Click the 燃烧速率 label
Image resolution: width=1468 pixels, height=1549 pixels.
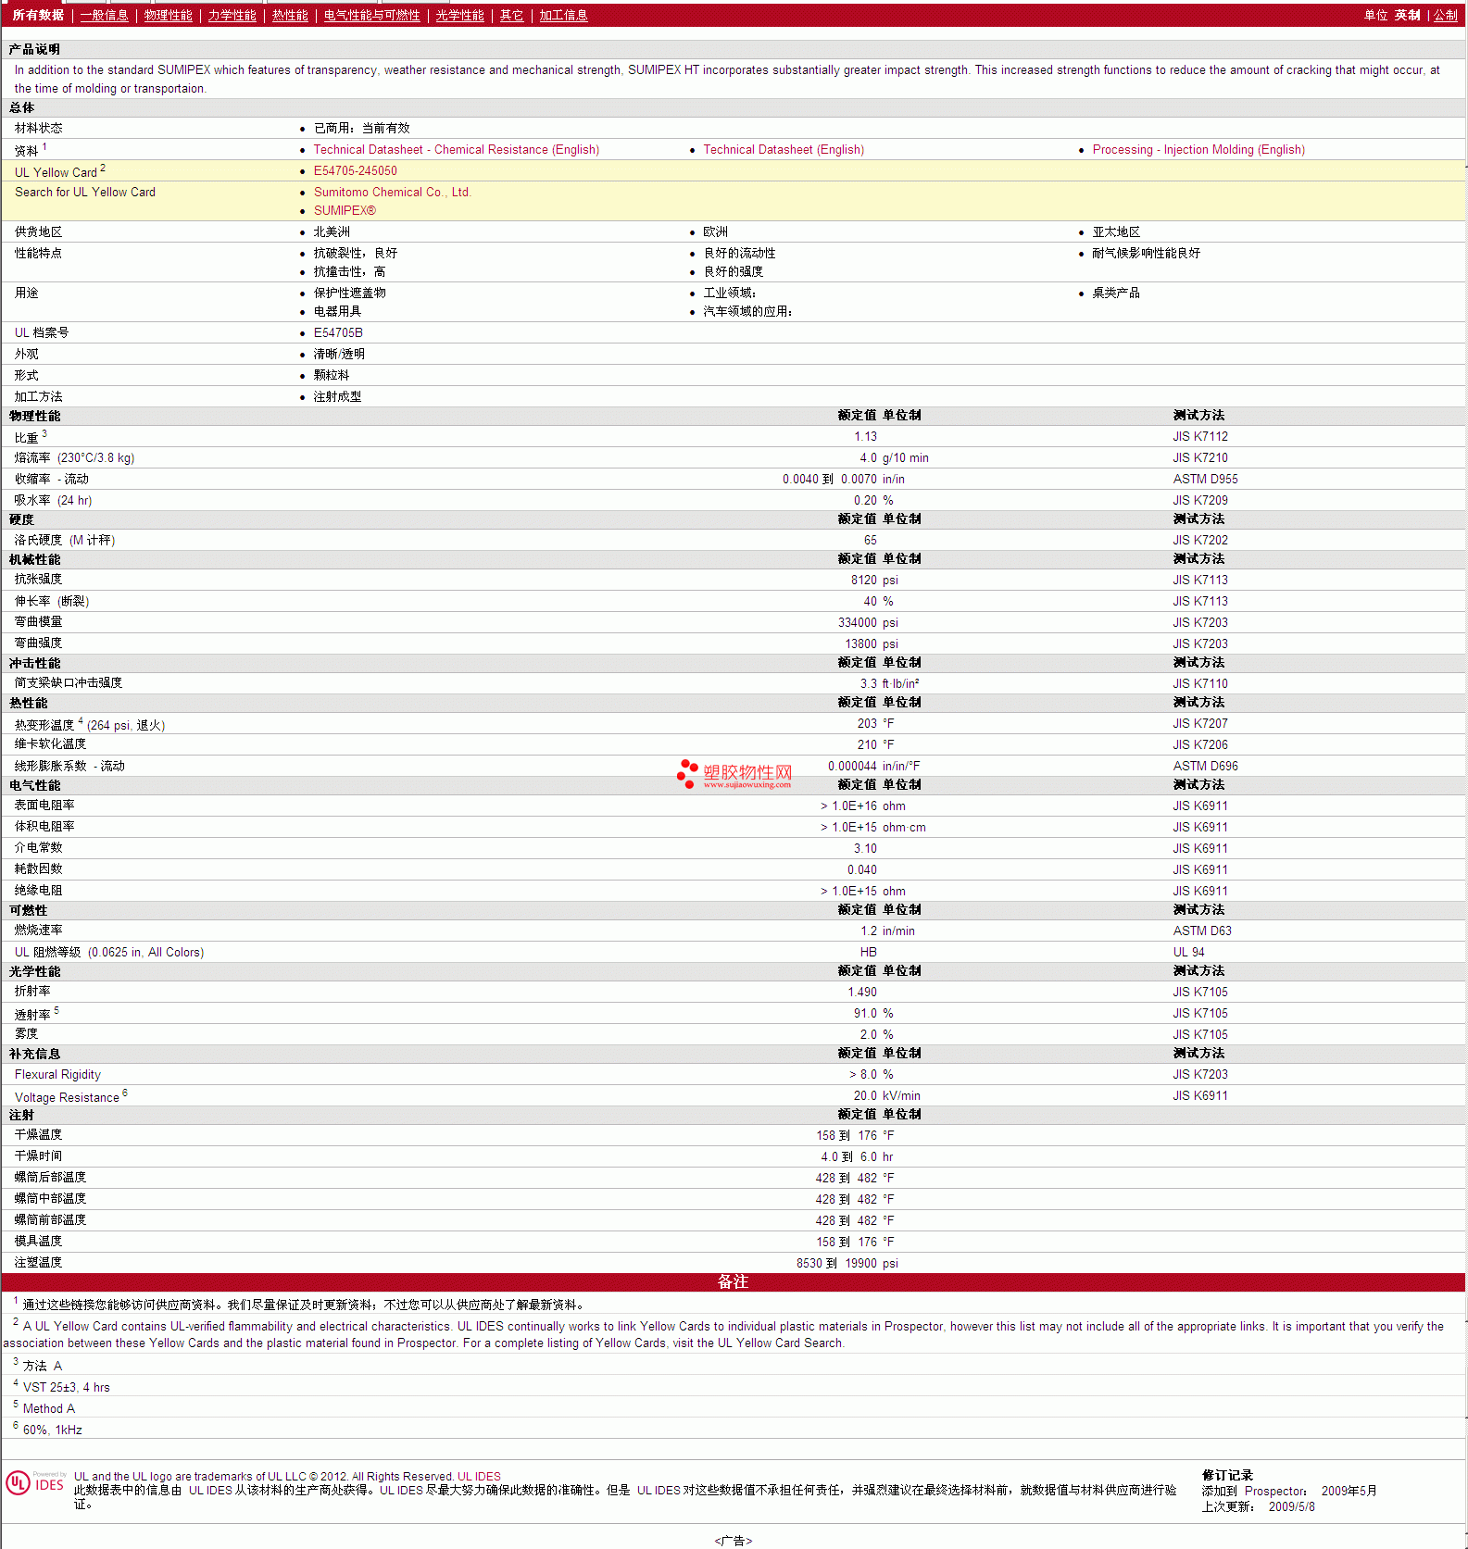click(38, 930)
